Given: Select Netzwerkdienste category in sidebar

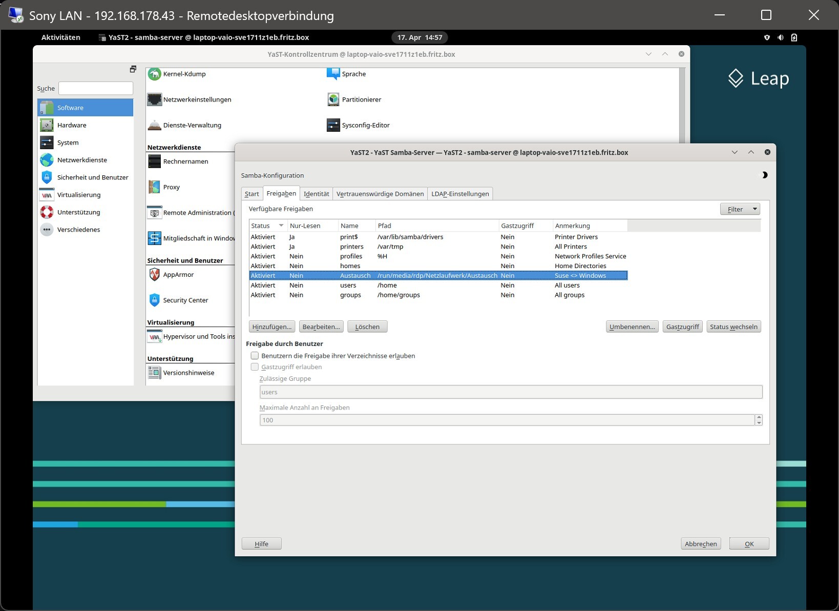Looking at the screenshot, I should tap(82, 160).
